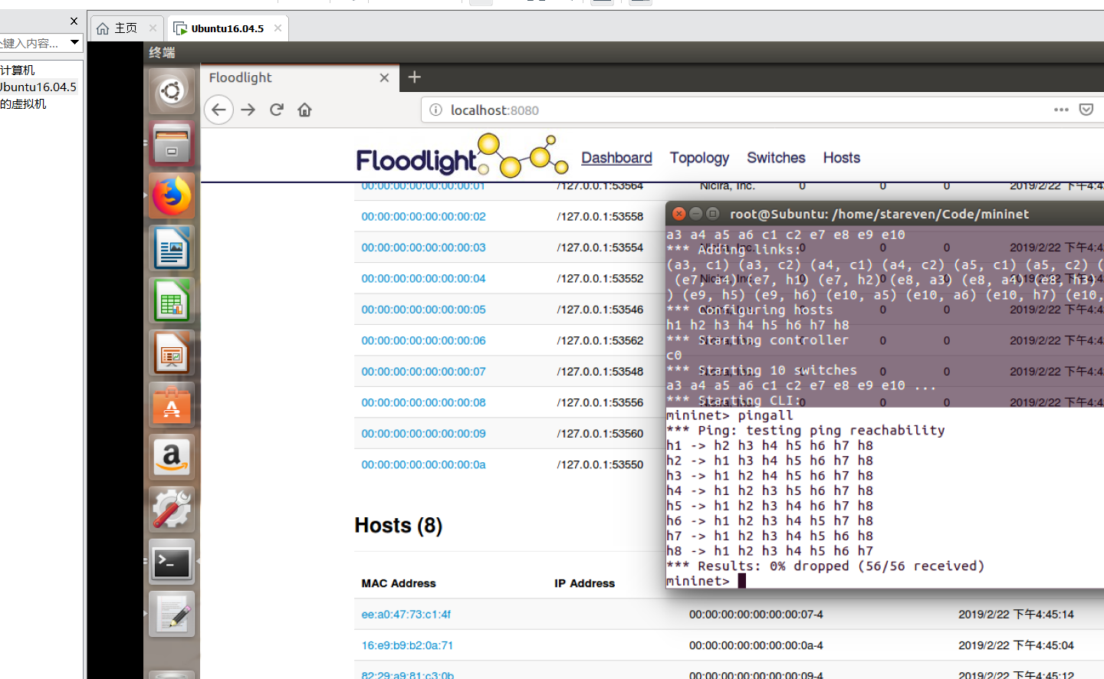
Task: Click the MAC Address column header
Action: click(x=398, y=583)
